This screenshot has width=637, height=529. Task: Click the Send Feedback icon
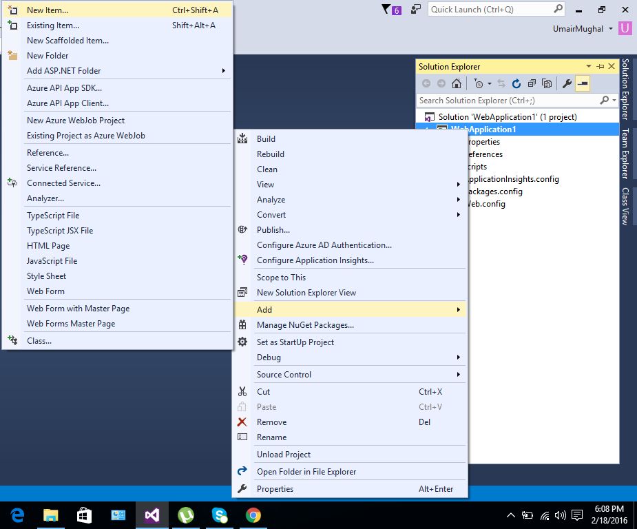point(415,10)
